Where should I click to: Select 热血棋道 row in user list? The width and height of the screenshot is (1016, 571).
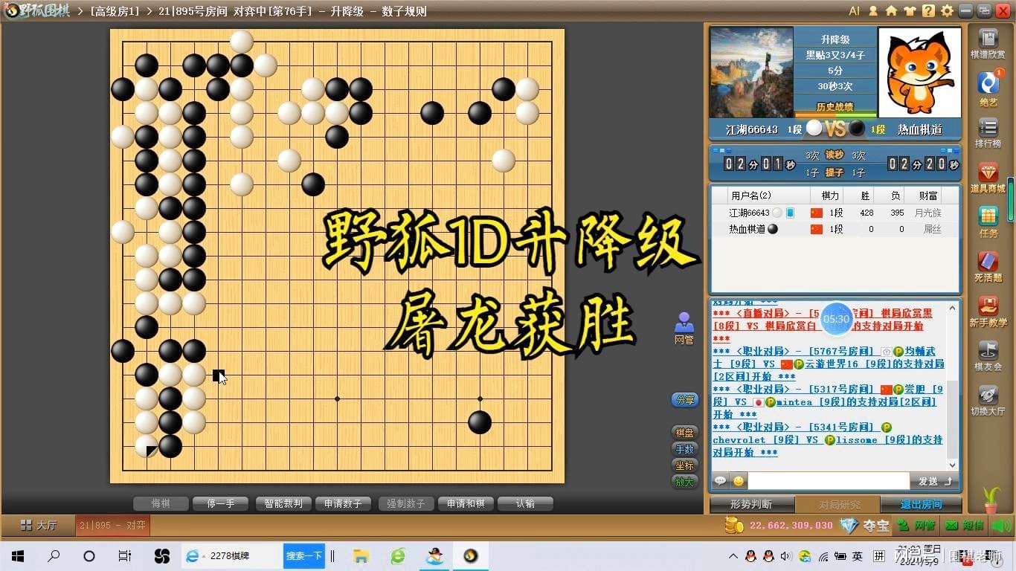(x=834, y=229)
